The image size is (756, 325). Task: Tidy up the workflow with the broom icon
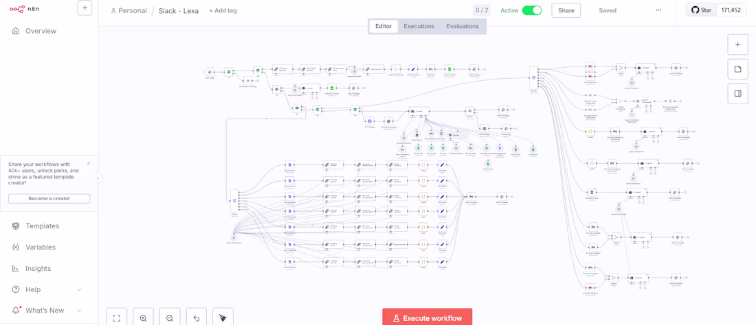[x=223, y=317]
